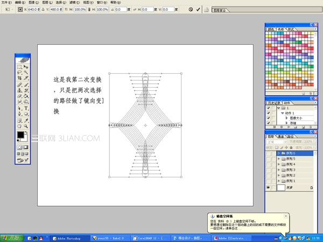Select the Crop tool

[19, 78]
